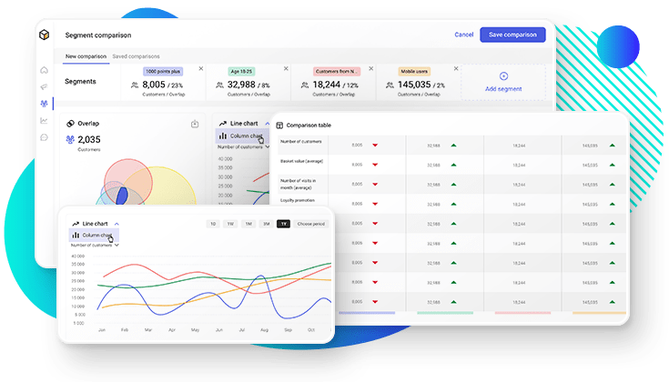Switch chart period to 1W
The width and height of the screenshot is (669, 382).
[x=230, y=223]
